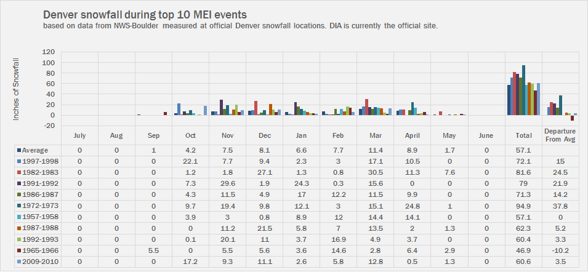Click the 1972-1973 legend color swatch
The height and width of the screenshot is (272, 588).
click(x=19, y=206)
